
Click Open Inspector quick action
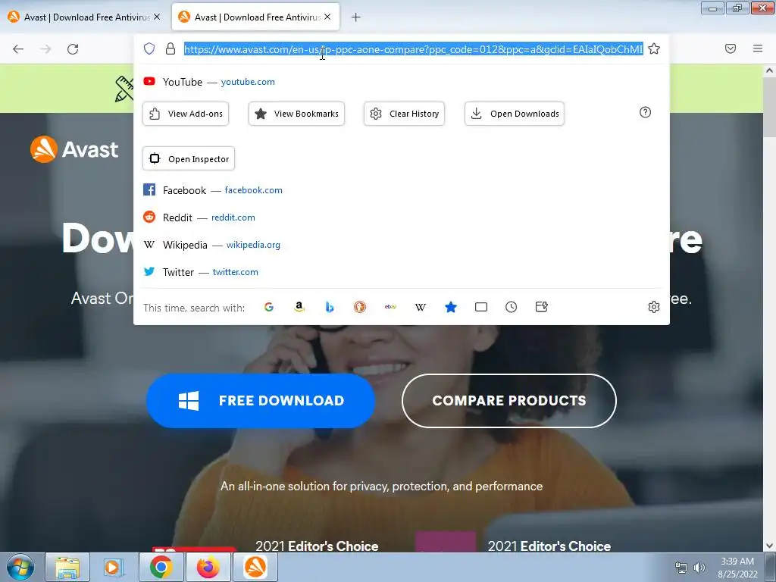pos(189,159)
